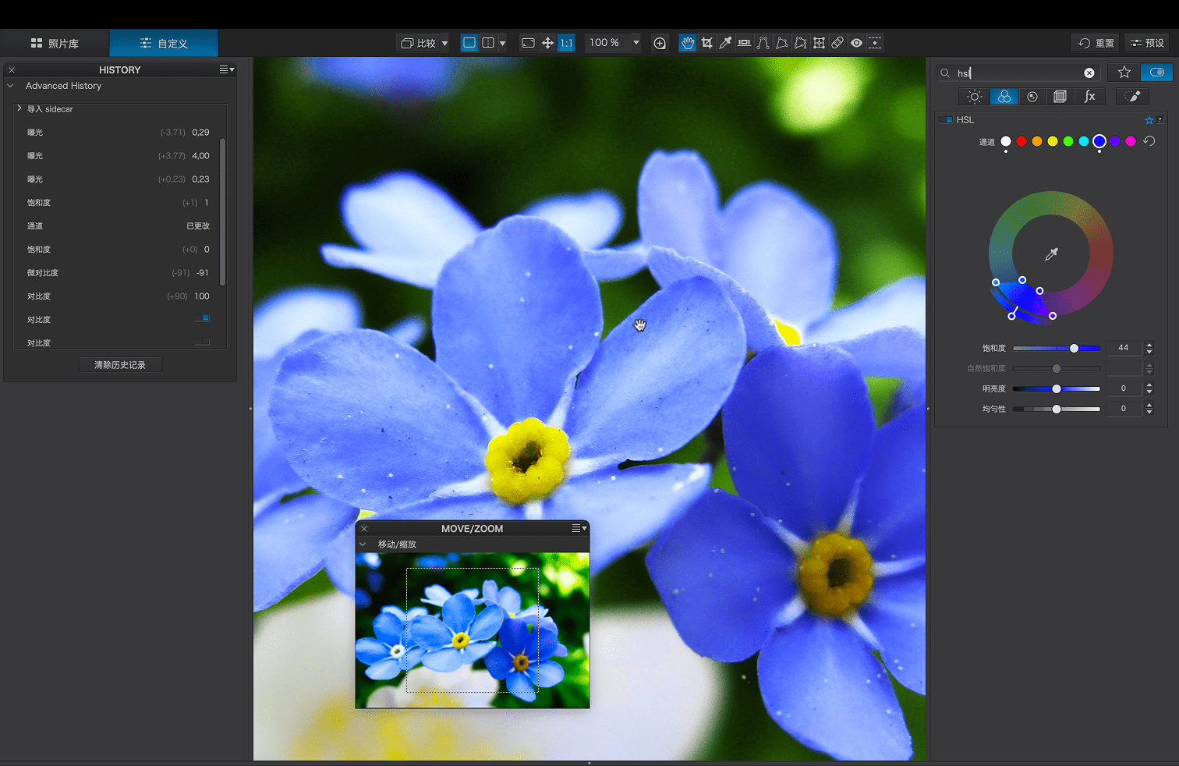The image size is (1179, 766).
Task: Expand the 导入 sidecar history entry
Action: pos(19,108)
